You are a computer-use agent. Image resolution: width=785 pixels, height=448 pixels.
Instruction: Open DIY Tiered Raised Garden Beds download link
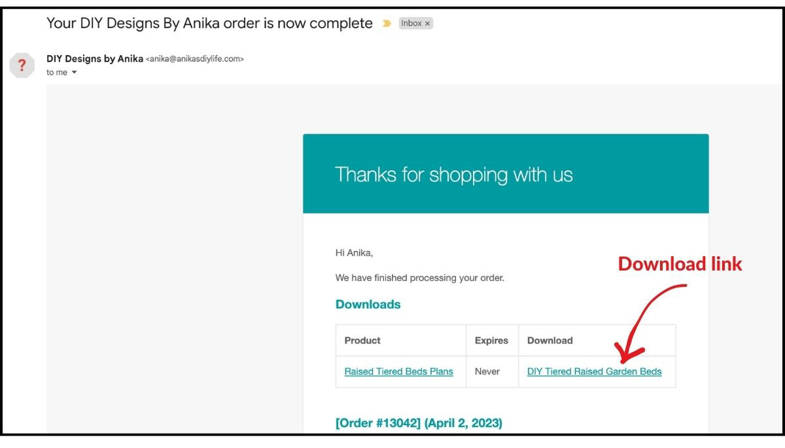tap(594, 371)
